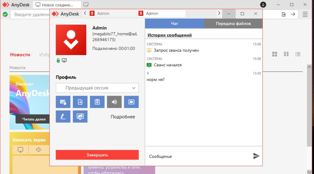Open the profile dropdown Предыдущая сессия
This screenshot has width=314, height=174.
point(97,88)
